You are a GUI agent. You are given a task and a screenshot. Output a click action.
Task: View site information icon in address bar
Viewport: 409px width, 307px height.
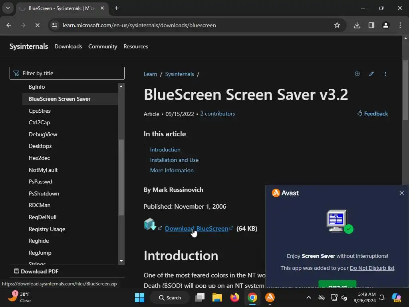tap(55, 25)
